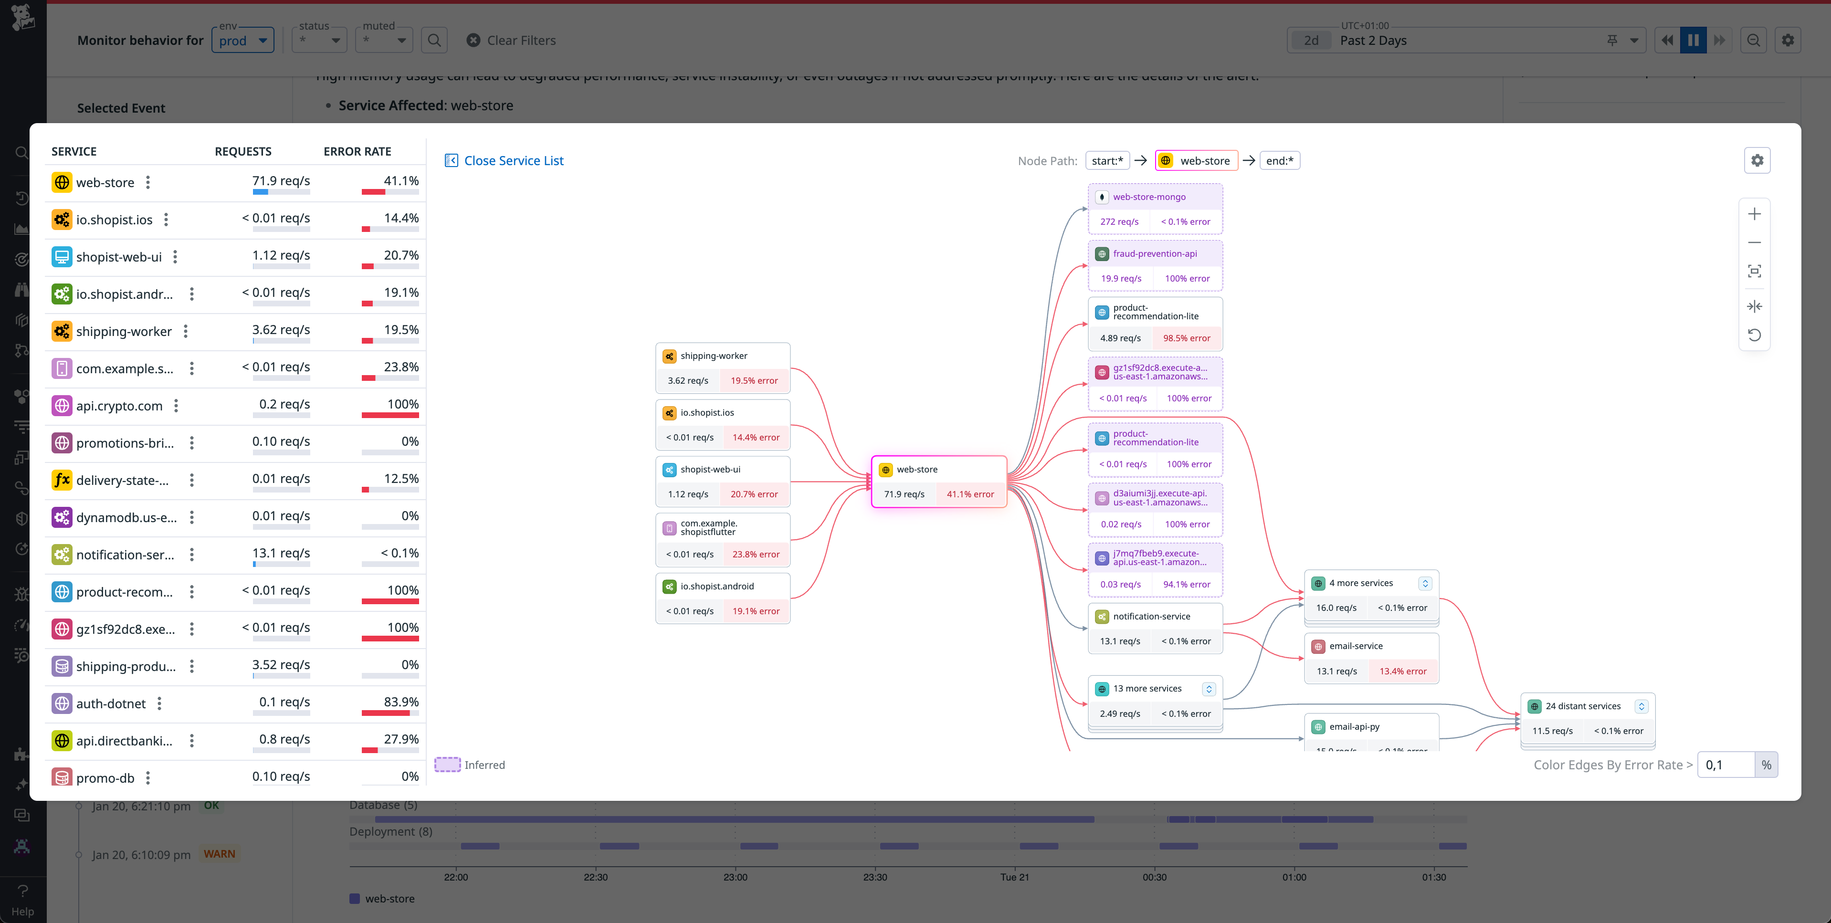Screen dimensions: 1831x923
Task: Open the options menu for web-store service
Action: [148, 182]
